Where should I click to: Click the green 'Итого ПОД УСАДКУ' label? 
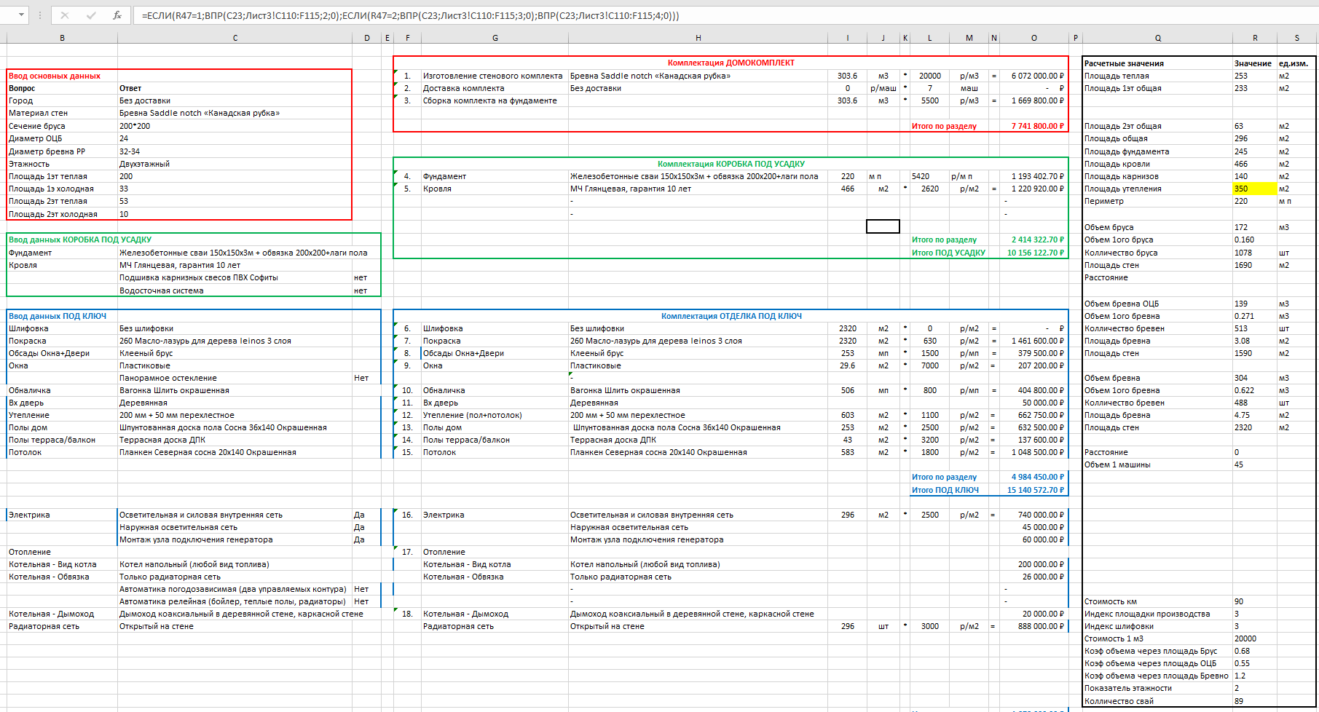(x=948, y=253)
